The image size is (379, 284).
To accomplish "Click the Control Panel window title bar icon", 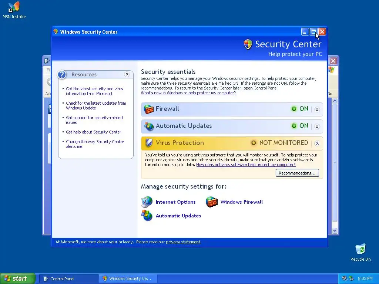I will point(47,61).
